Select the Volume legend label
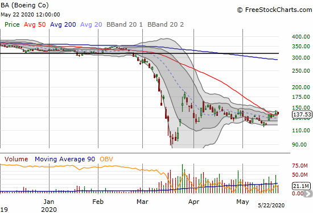313x213 pixels. coord(16,159)
